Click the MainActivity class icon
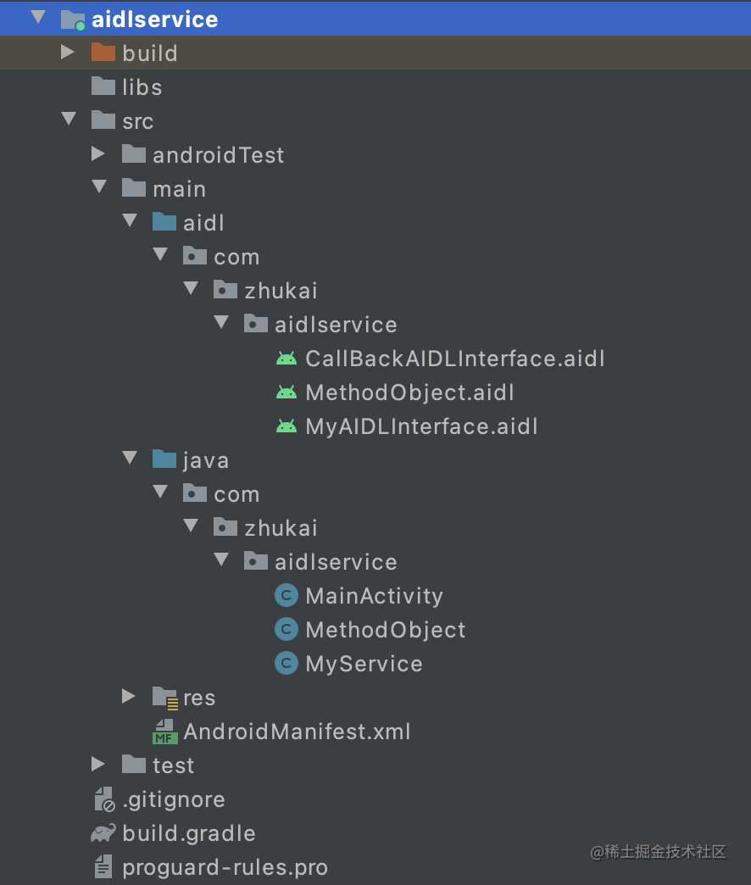The height and width of the screenshot is (885, 751). tap(286, 595)
